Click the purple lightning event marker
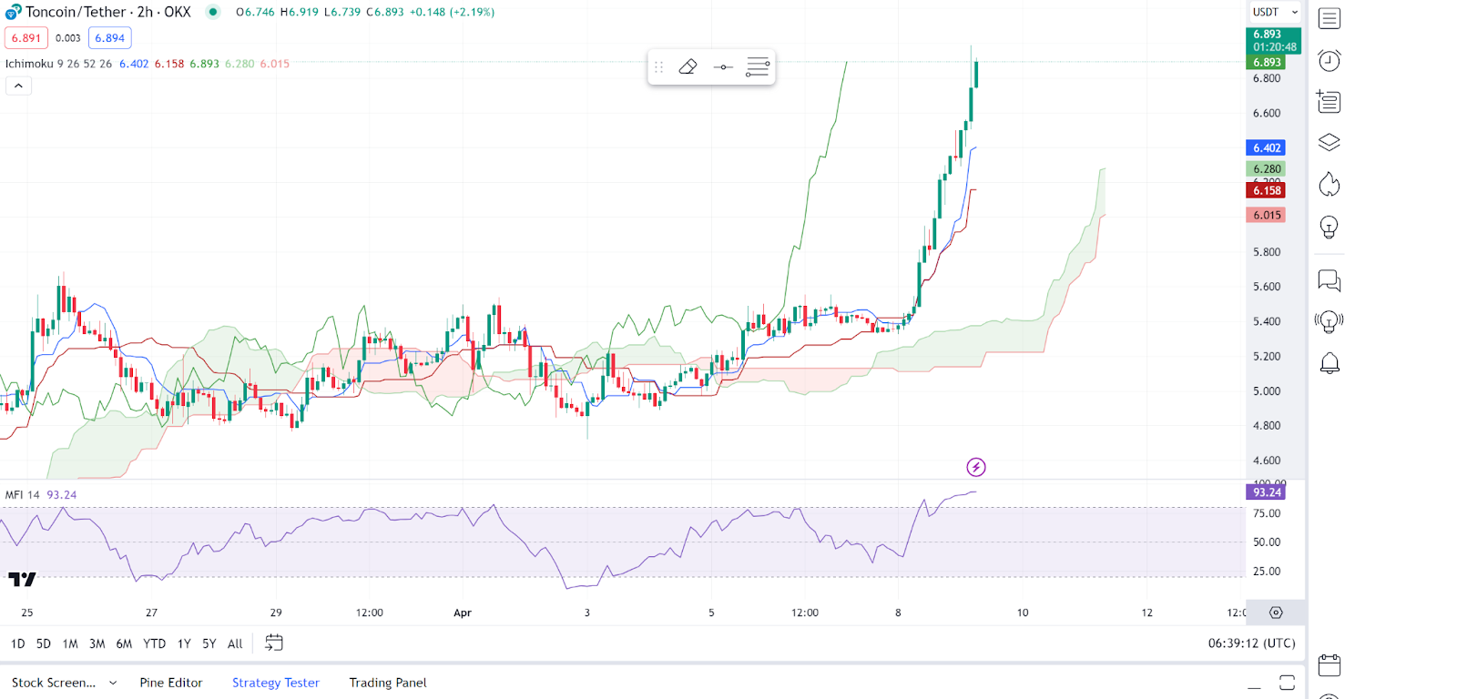Screen dimensions: 1457x699 [x=976, y=467]
